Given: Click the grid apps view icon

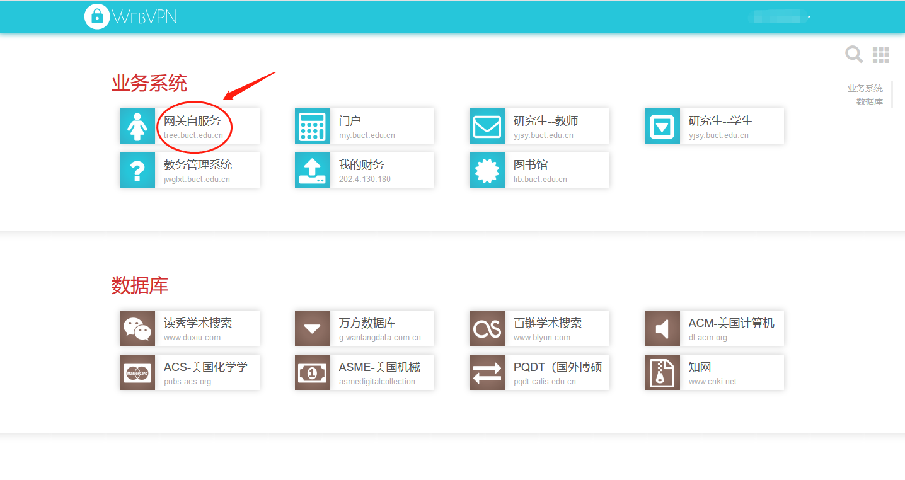Looking at the screenshot, I should coord(880,55).
